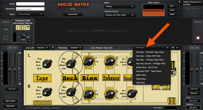This screenshot has width=203, height=110.
Task: Click the Password input field
Action: (x=30, y=9)
